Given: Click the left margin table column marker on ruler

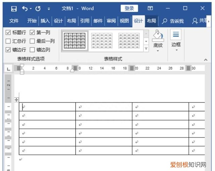Looking at the screenshot, I should click(18, 68).
